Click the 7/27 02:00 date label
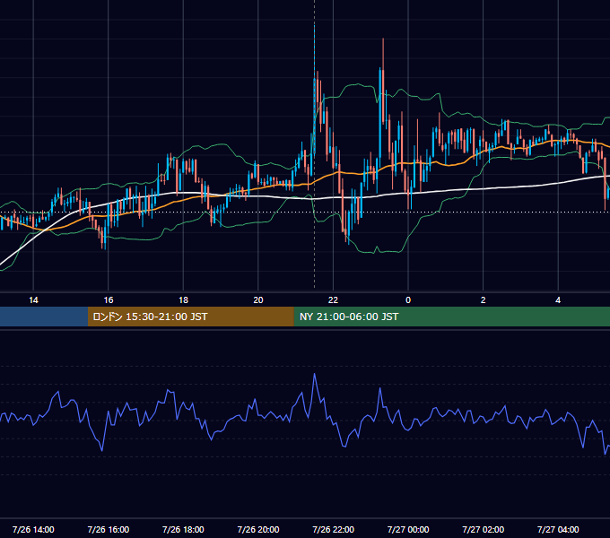Image resolution: width=610 pixels, height=538 pixels. pyautogui.click(x=484, y=529)
